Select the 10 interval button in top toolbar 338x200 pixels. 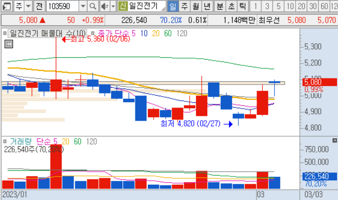tap(290, 6)
